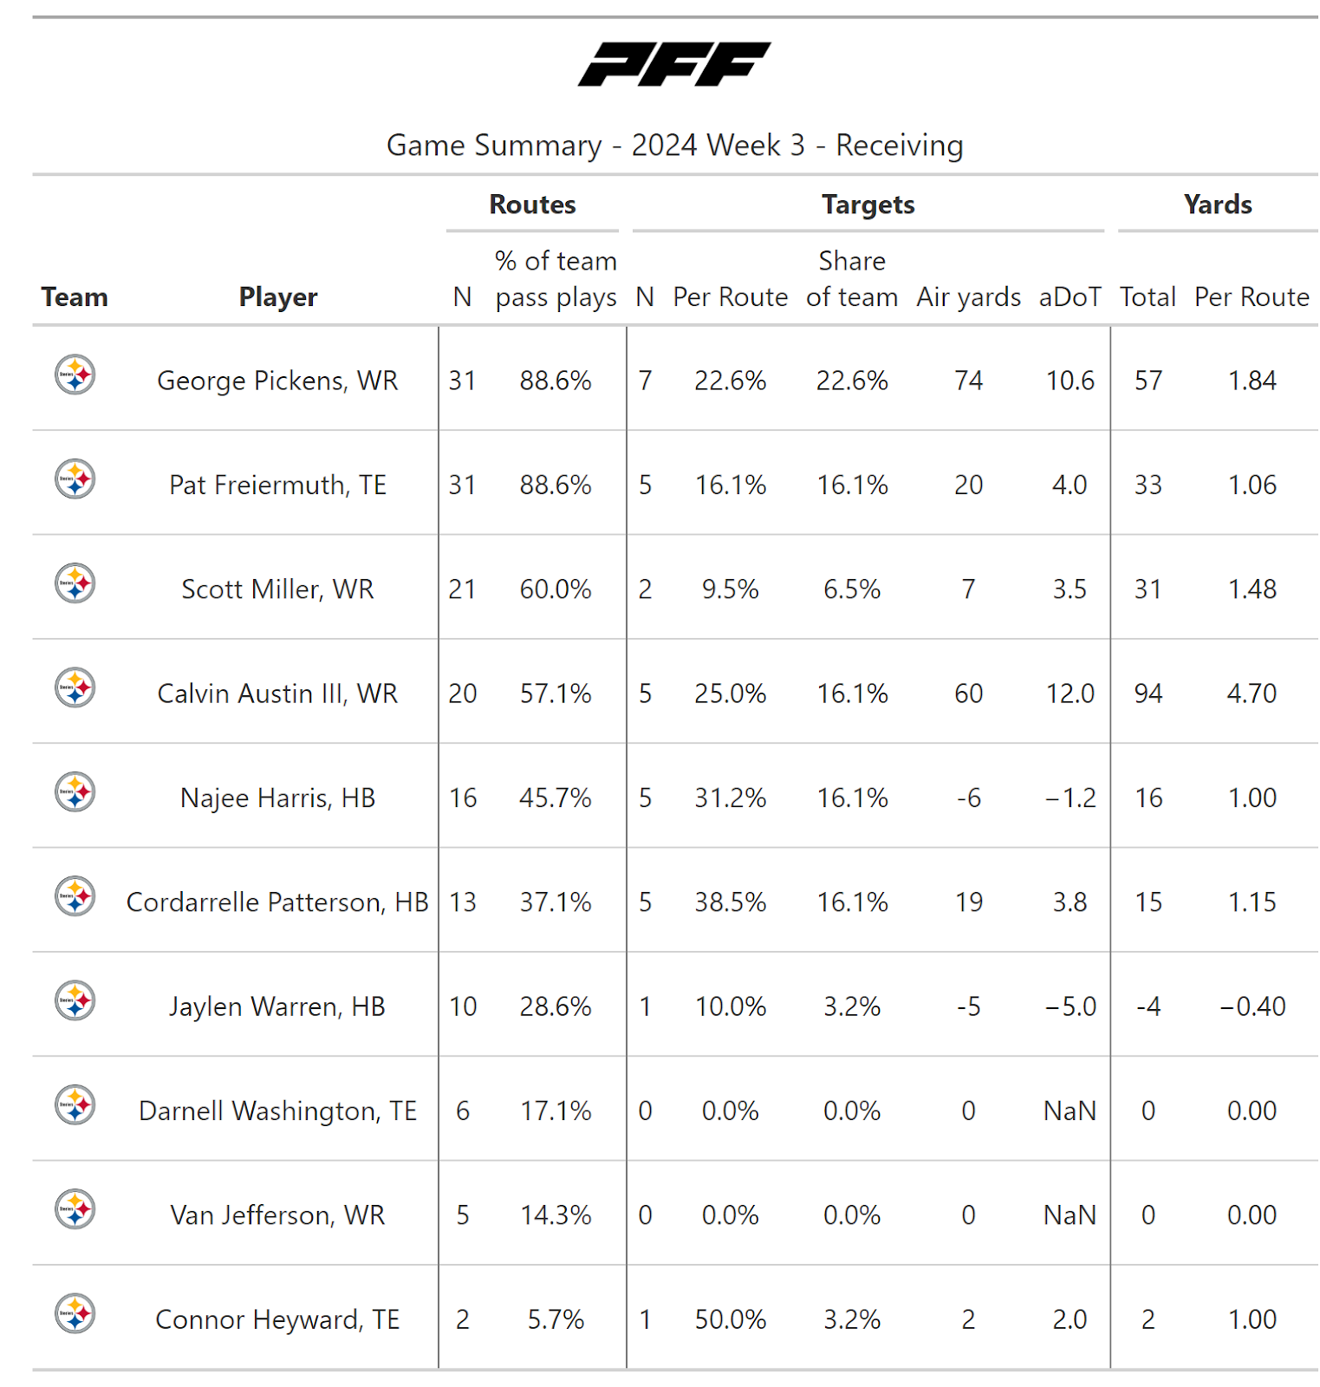Click the Team column header

click(75, 297)
